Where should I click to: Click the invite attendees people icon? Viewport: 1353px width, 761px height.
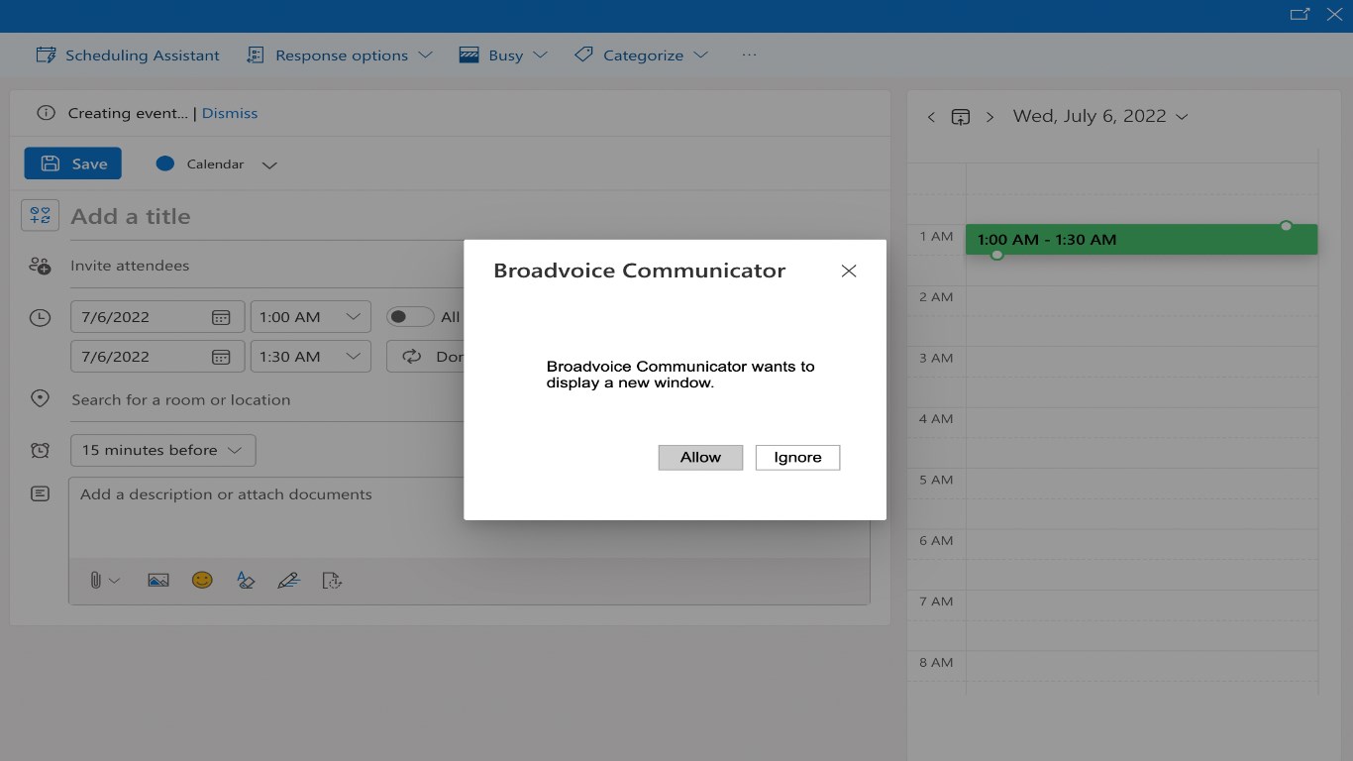[40, 266]
